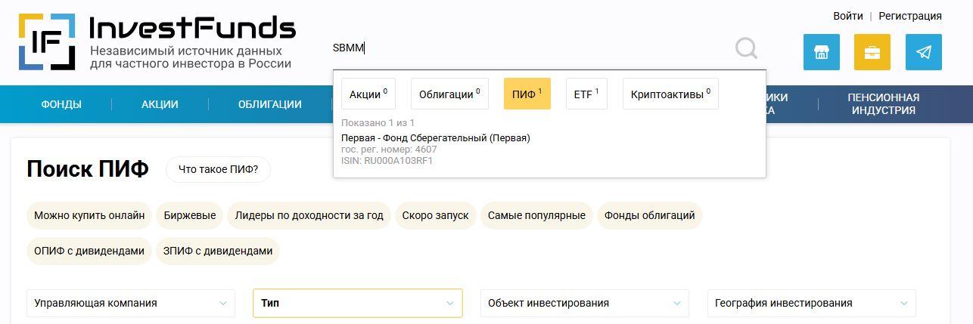Image resolution: width=973 pixels, height=324 pixels.
Task: Open the Первая - Фонд Сберегательный result
Action: coord(435,138)
